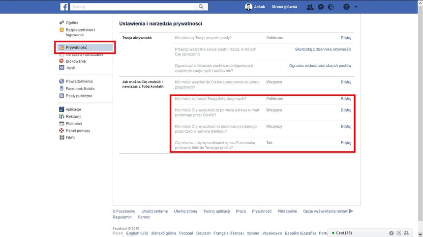Click the Płatności card icon

(61, 124)
